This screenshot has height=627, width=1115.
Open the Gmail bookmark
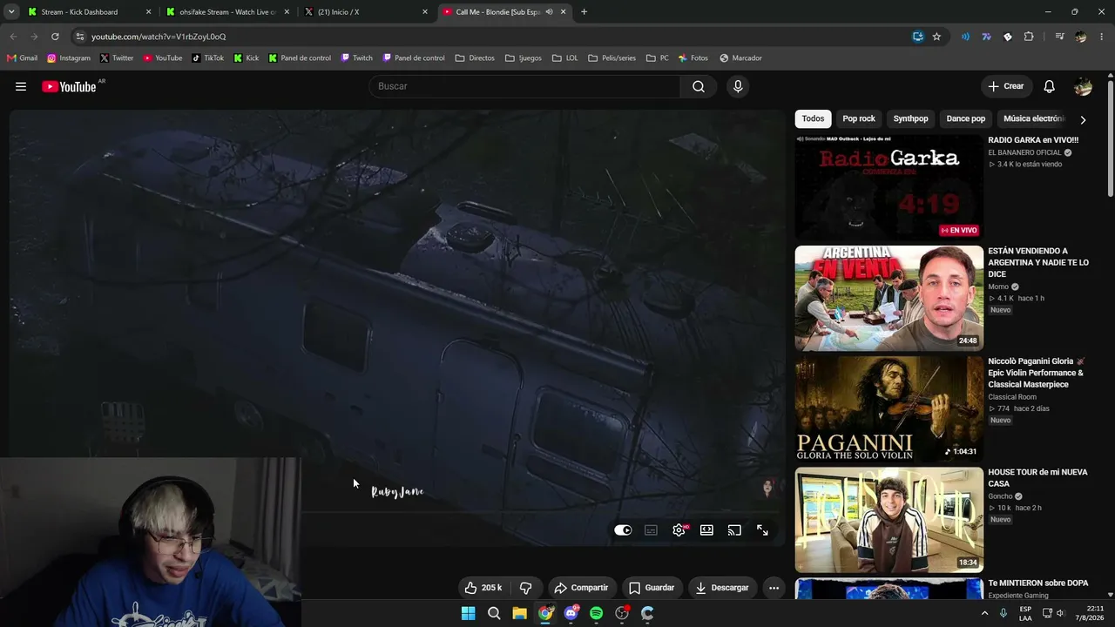click(x=22, y=58)
